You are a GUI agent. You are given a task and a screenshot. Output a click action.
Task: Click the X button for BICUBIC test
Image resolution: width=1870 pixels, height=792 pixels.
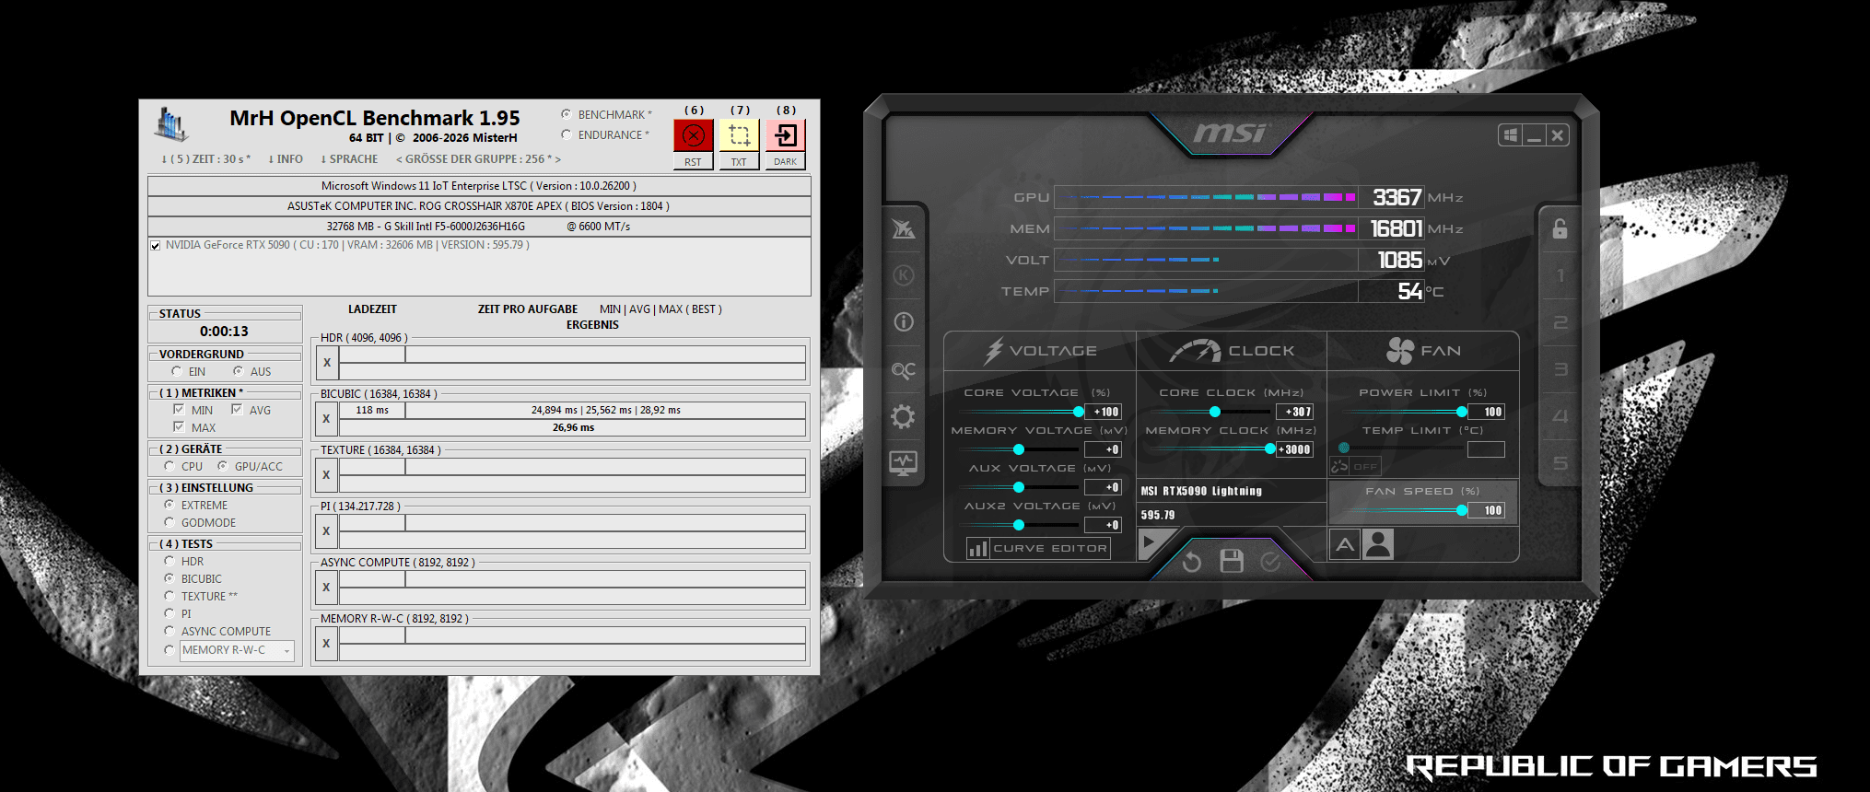point(327,419)
